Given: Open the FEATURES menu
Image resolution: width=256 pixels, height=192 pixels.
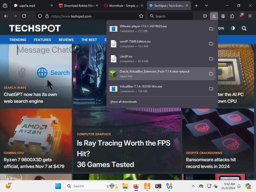Looking at the screenshot, I should (x=42, y=40).
